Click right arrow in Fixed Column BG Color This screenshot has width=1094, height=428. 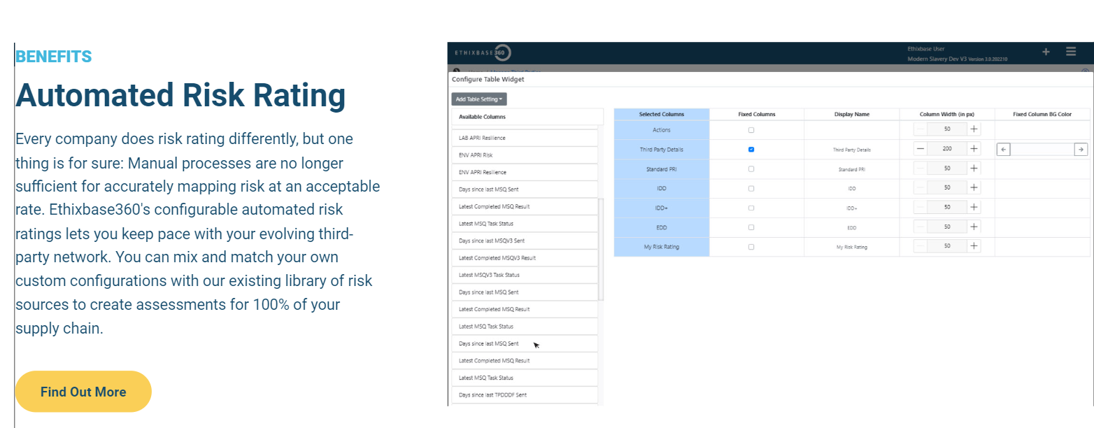tap(1081, 149)
